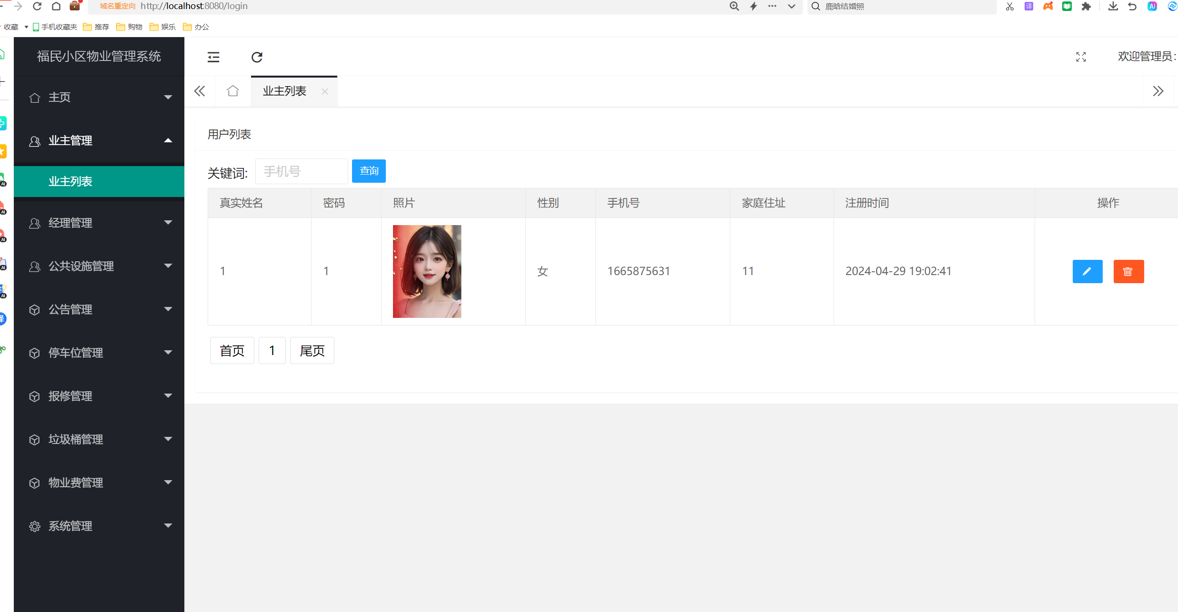Open the owner's photo thumbnail
The height and width of the screenshot is (612, 1178).
(x=427, y=271)
